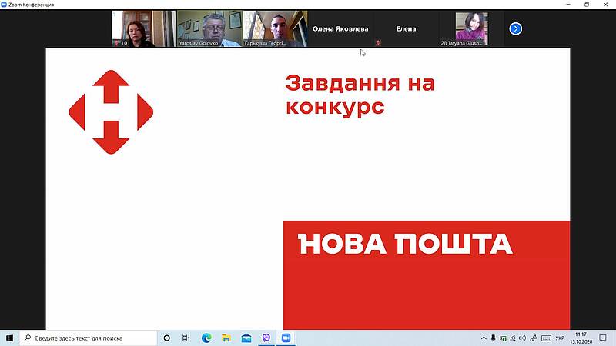Restore down the Zoom window
This screenshot has width=616, height=346.
(587, 5)
